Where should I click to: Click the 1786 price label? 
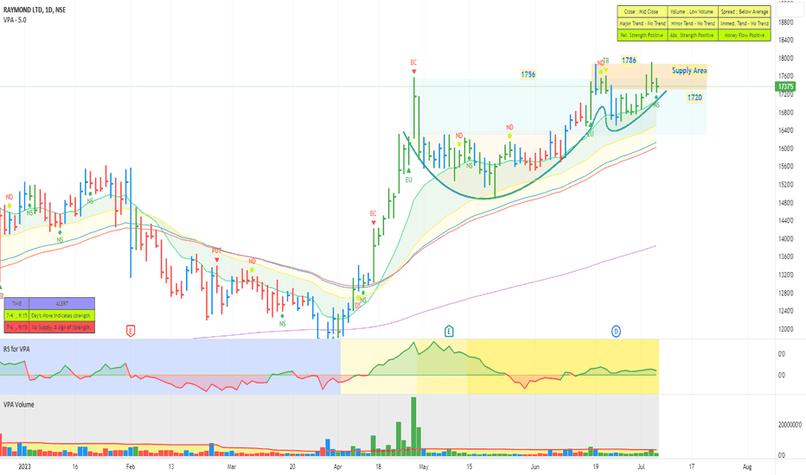pos(630,60)
